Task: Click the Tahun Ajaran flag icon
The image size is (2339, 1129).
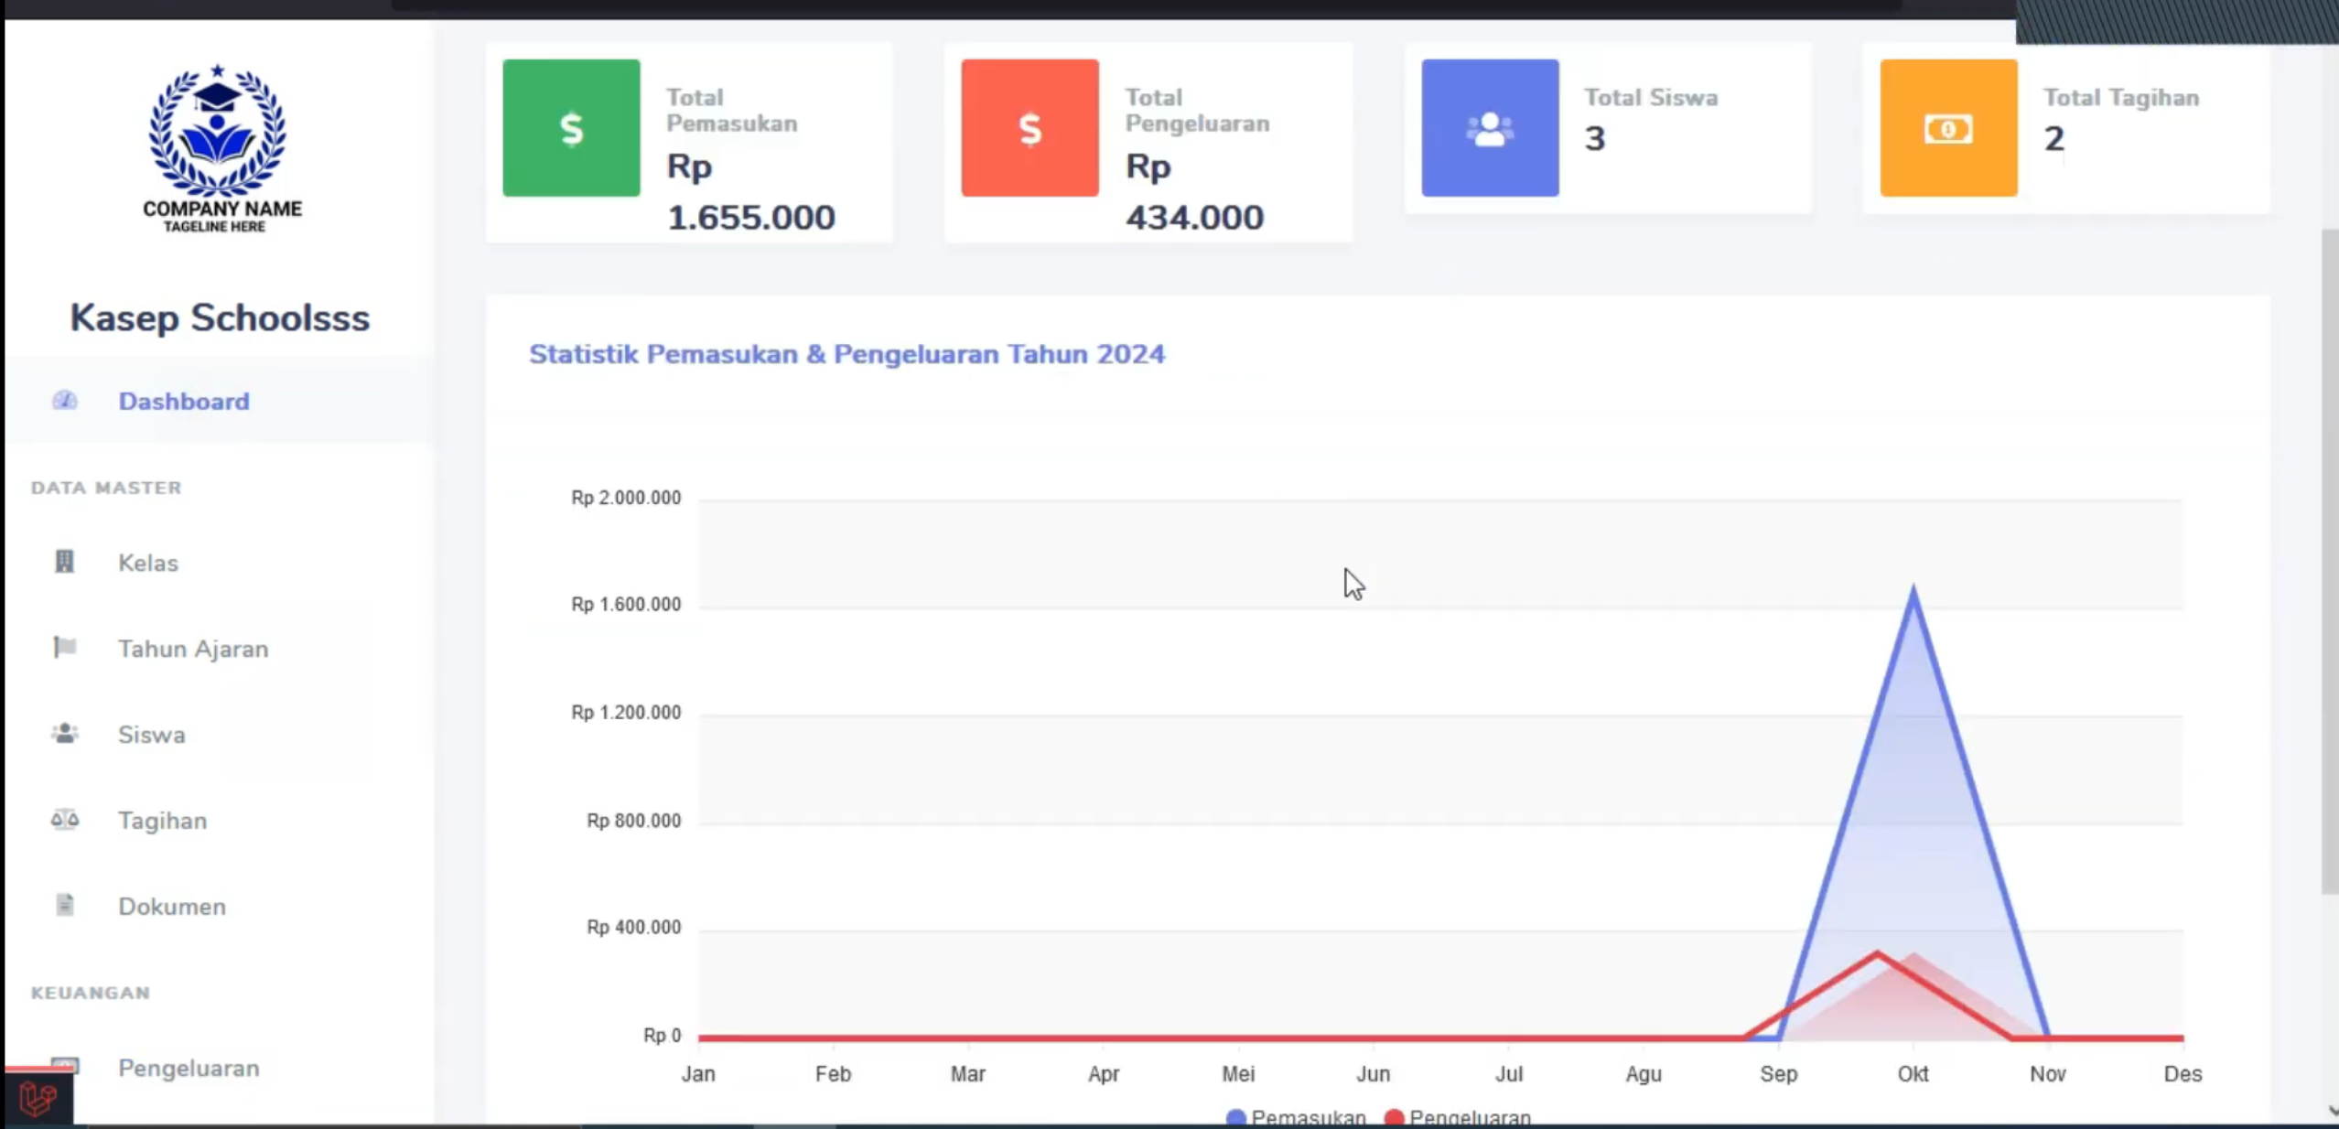Action: pos(64,648)
